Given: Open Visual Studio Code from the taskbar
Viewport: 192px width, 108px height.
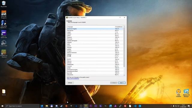Looking at the screenshot, I should [135, 106].
